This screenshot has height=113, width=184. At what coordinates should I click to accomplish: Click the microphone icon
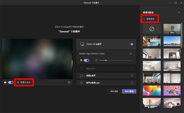pyautogui.click(x=81, y=60)
